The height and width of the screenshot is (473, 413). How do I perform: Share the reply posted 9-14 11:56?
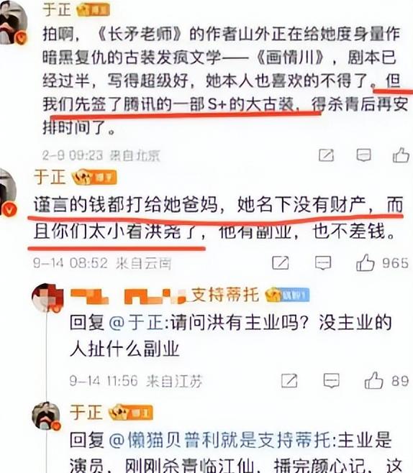tap(289, 380)
